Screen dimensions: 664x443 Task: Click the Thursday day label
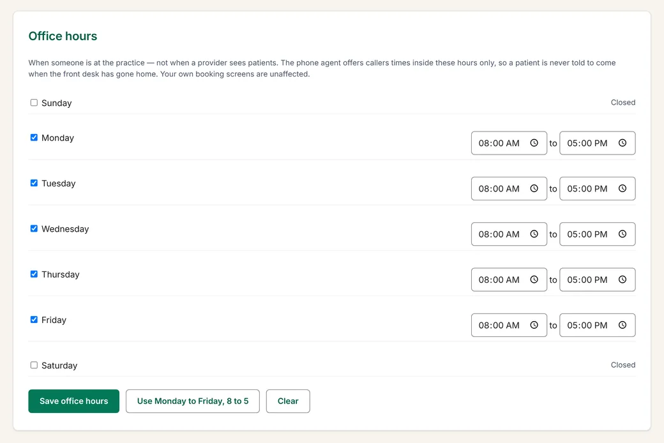pos(61,274)
